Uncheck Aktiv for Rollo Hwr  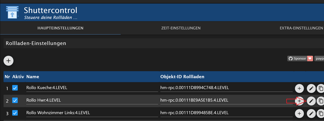point(15,101)
